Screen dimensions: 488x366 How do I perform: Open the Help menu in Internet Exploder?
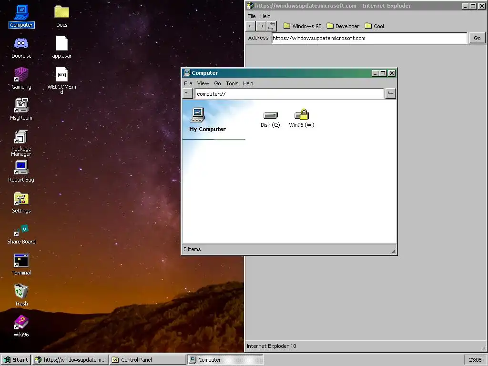click(x=265, y=16)
